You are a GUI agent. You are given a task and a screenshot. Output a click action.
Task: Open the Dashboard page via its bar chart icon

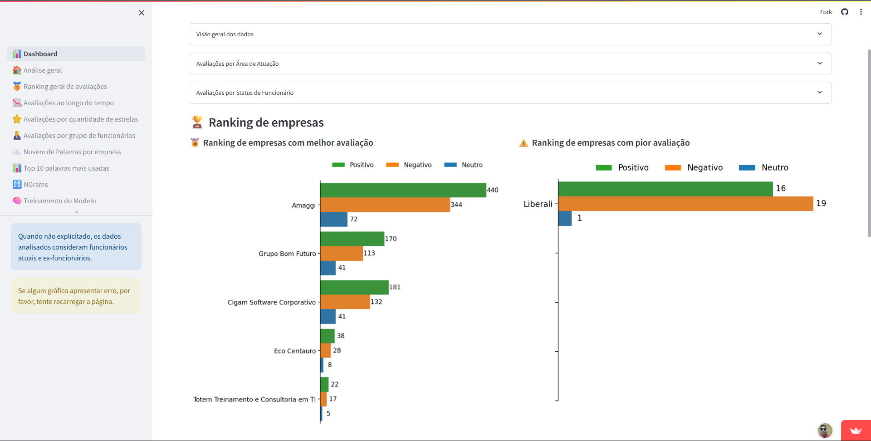pyautogui.click(x=17, y=54)
